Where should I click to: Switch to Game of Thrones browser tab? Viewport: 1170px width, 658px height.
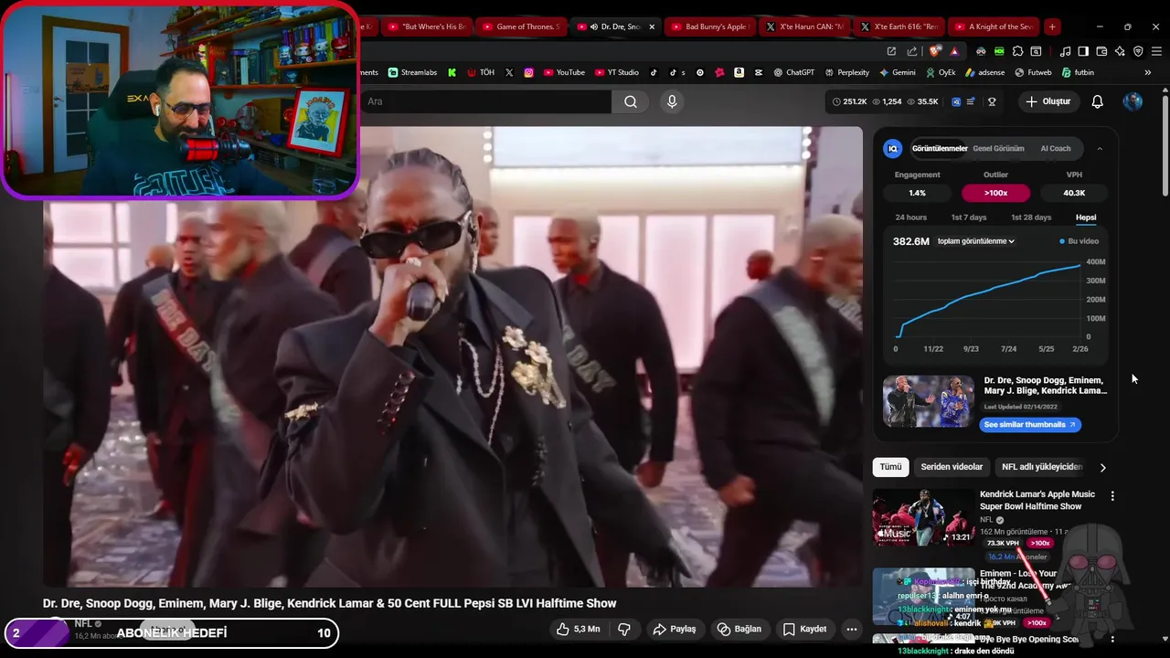[519, 27]
